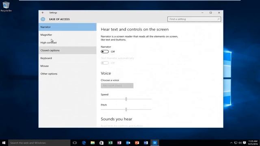
Task: Open the Action Center notifications icon
Action: click(245, 143)
